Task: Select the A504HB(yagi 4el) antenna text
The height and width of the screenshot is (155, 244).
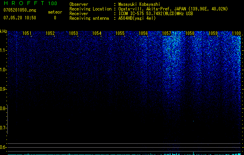Action: point(137,18)
